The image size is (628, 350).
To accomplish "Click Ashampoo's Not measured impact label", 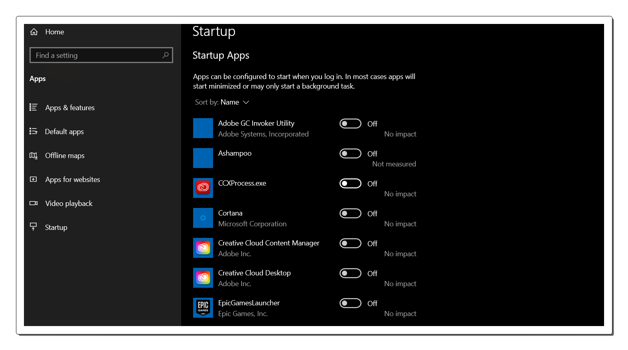I will click(x=394, y=164).
